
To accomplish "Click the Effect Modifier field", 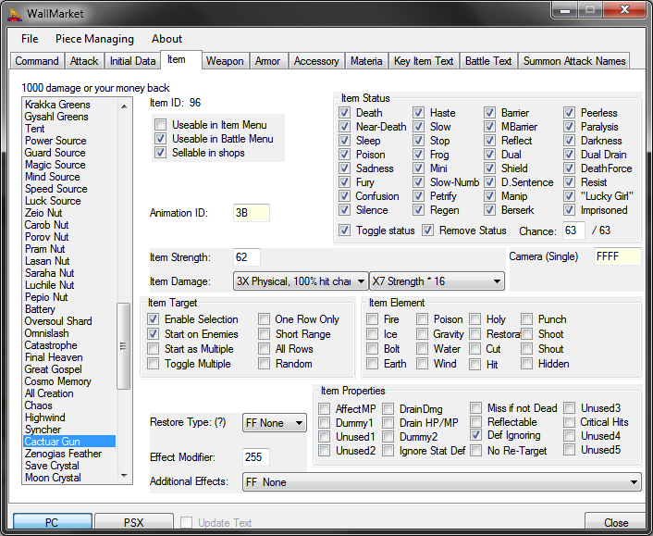I will 255,457.
